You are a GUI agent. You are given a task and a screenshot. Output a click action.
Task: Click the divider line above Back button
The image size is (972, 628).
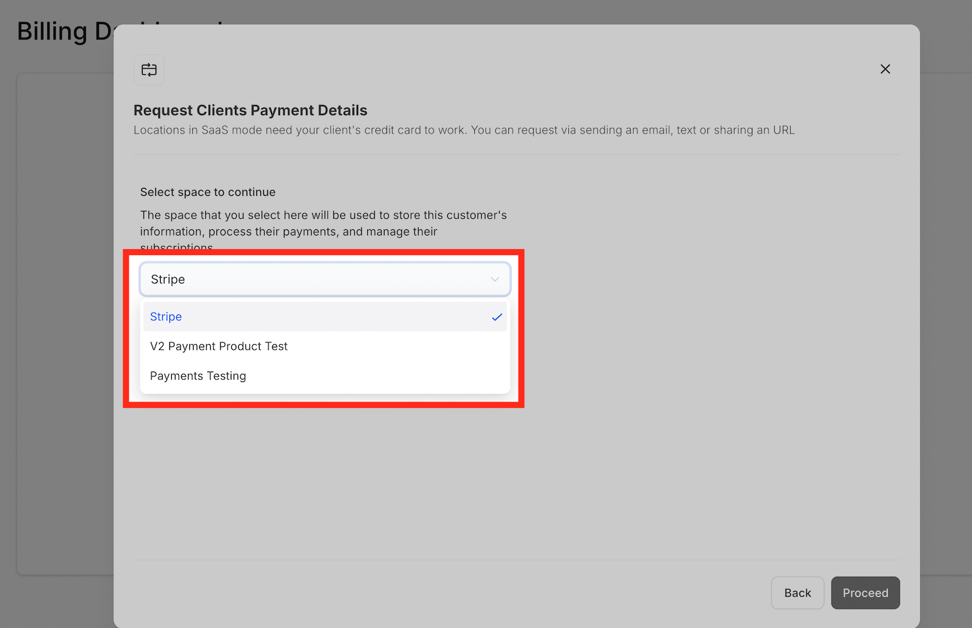click(x=516, y=560)
